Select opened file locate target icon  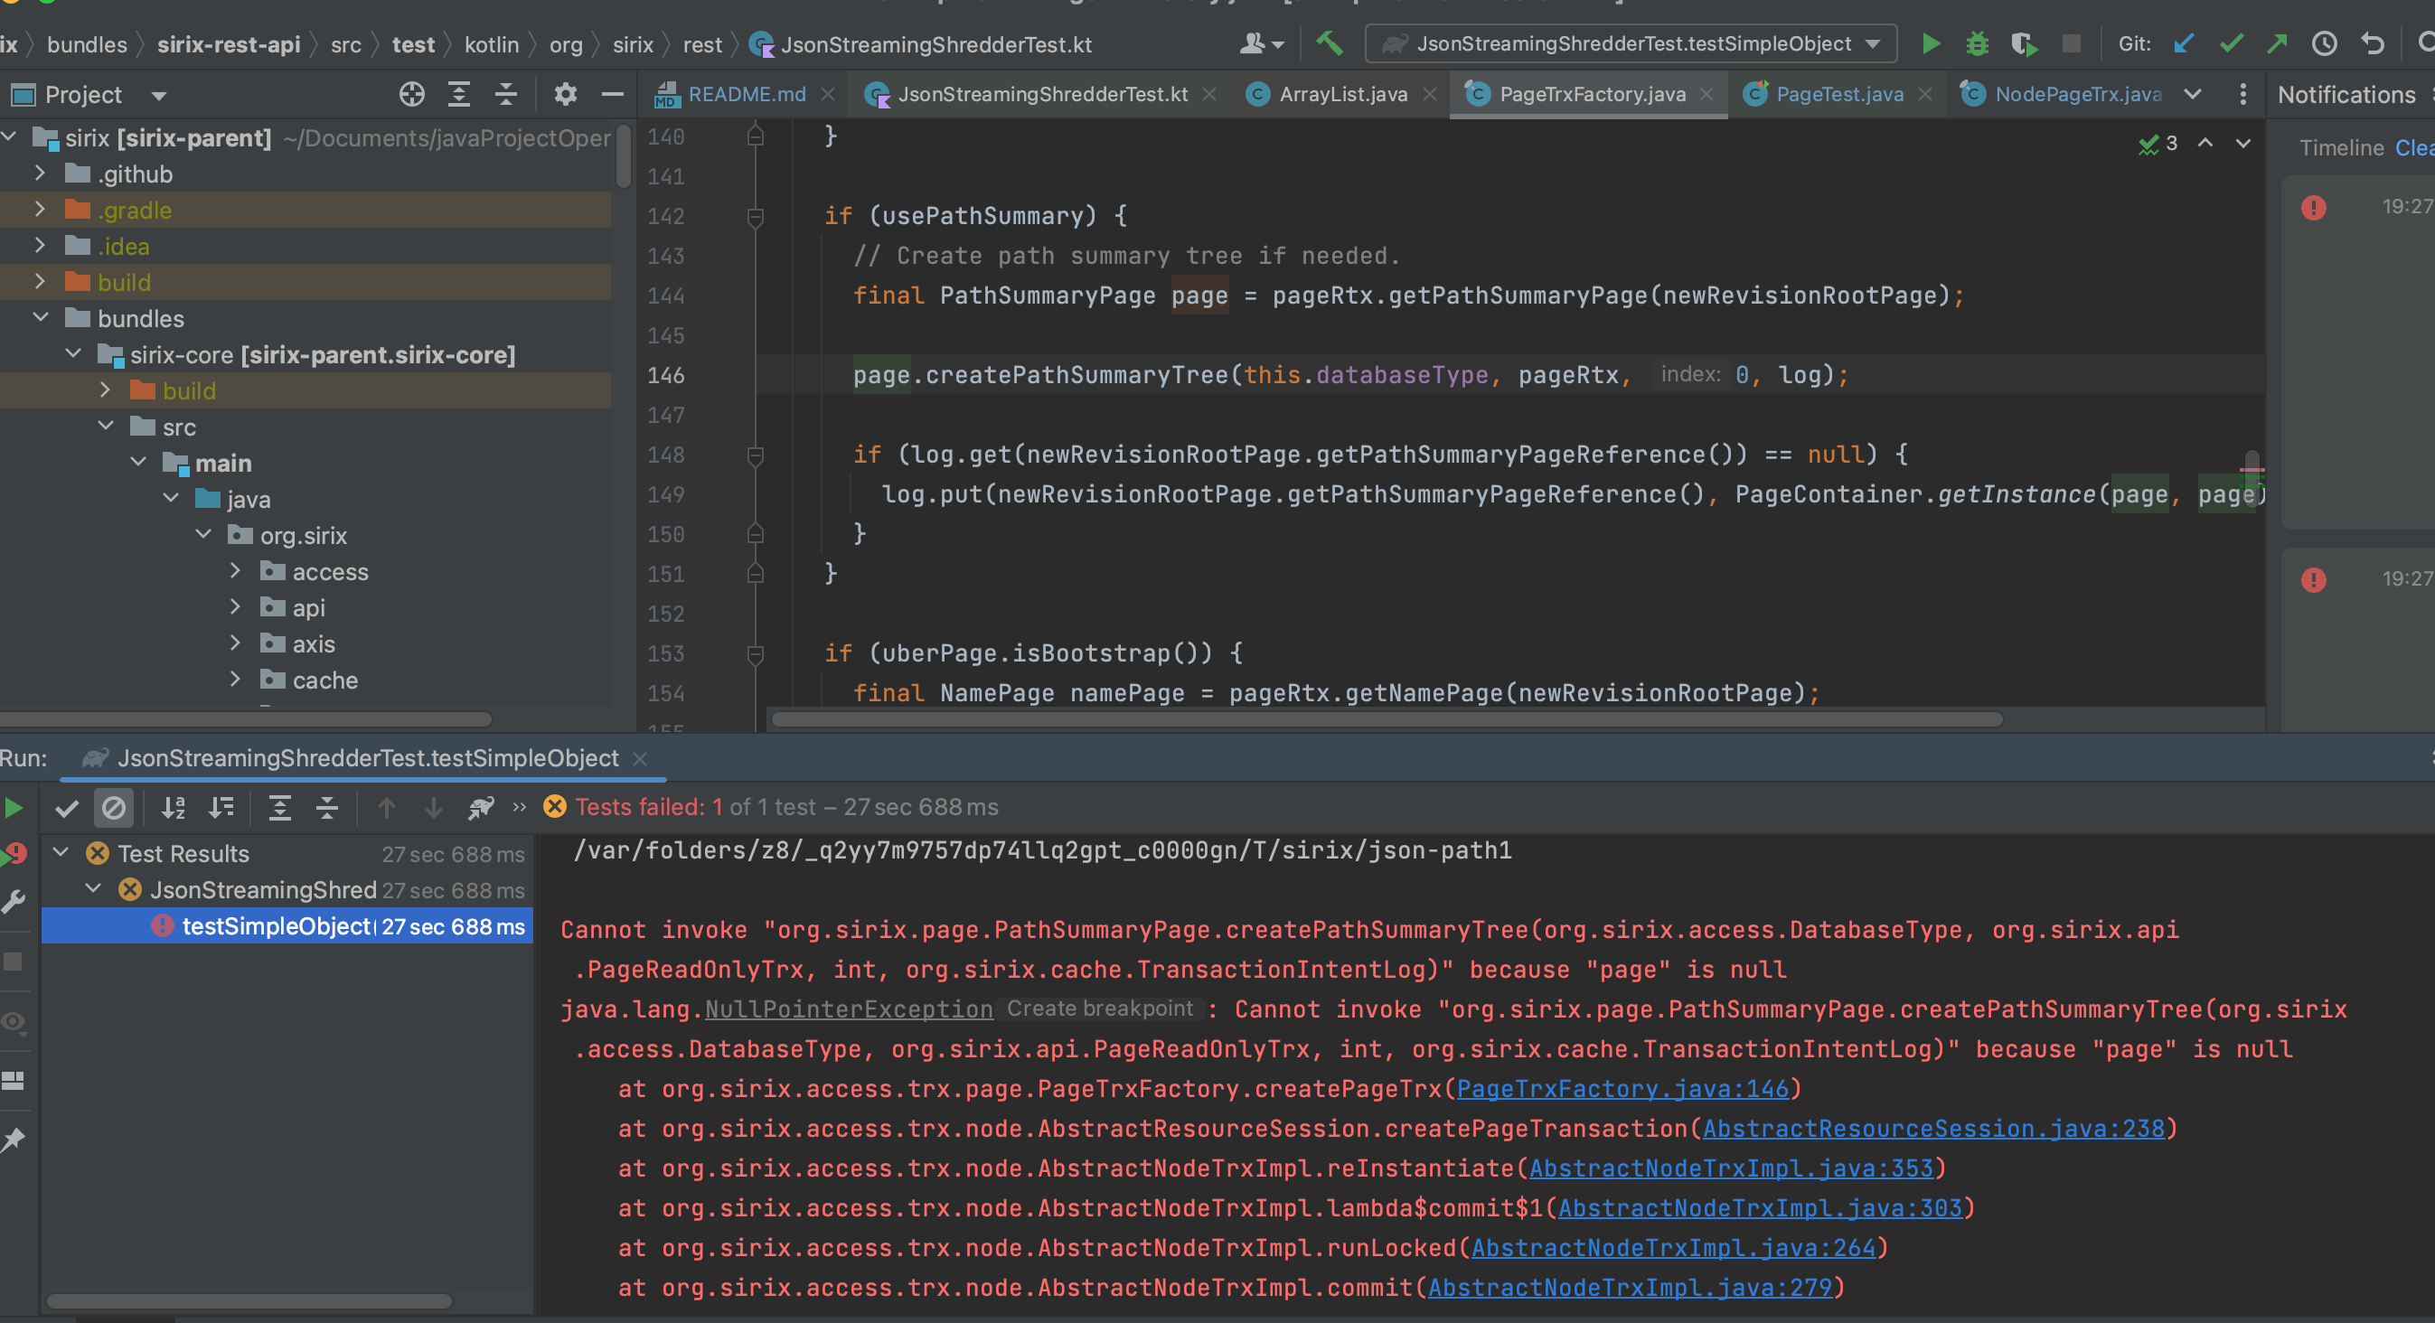pos(411,95)
